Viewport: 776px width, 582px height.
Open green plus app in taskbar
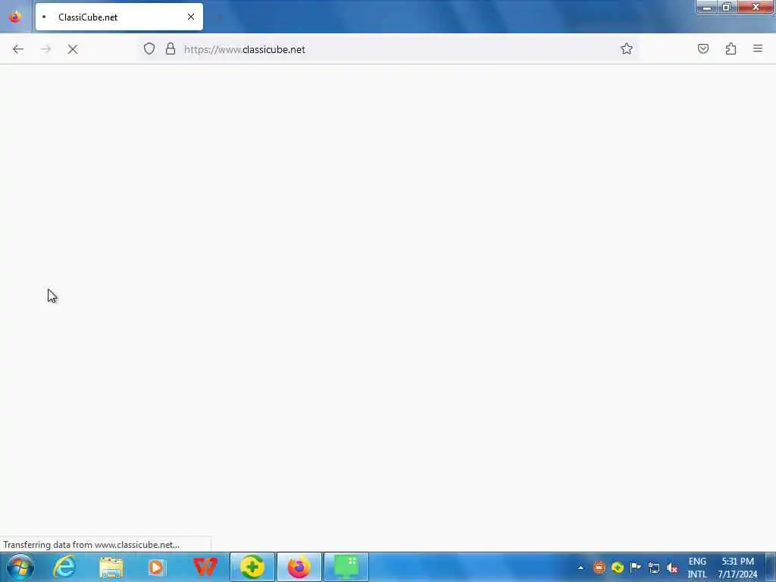(x=252, y=567)
